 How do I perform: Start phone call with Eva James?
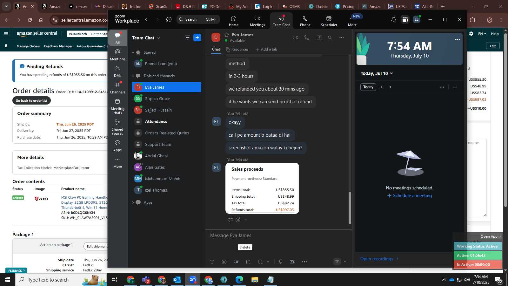point(307,37)
